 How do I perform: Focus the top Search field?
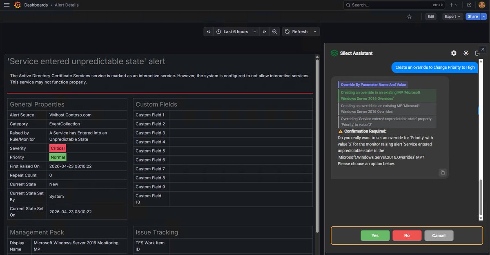(x=394, y=5)
